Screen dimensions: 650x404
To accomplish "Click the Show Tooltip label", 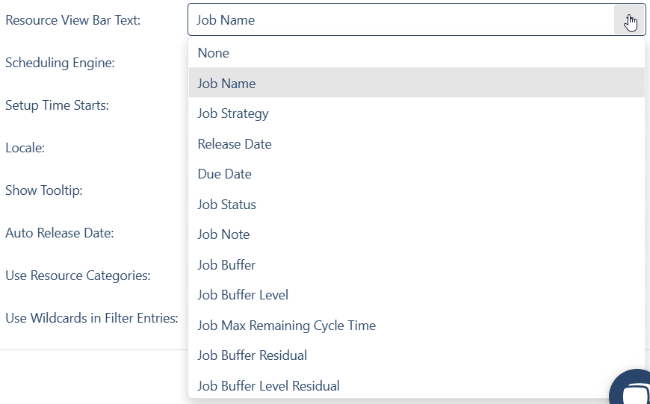I will 44,190.
